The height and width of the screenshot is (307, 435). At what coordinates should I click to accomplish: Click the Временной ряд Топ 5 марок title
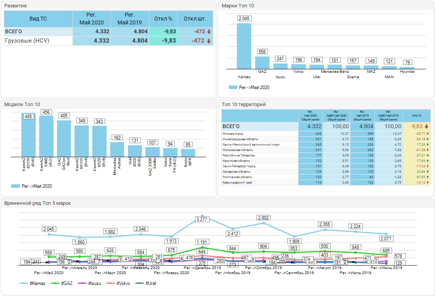[38, 203]
